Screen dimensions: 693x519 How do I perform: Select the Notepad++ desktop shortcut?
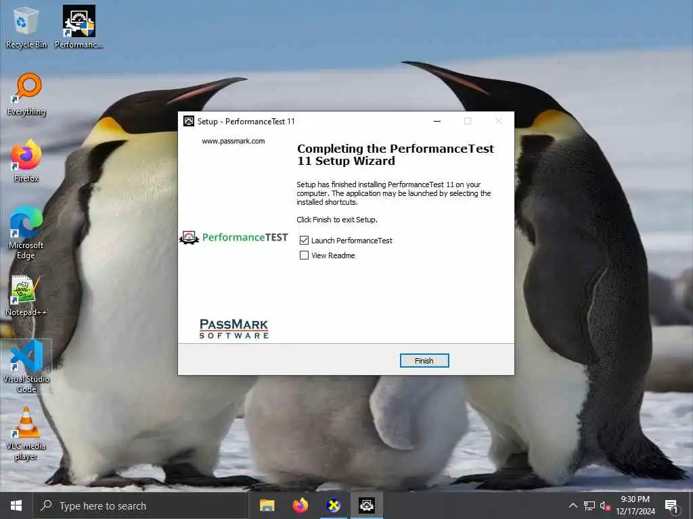tap(26, 295)
